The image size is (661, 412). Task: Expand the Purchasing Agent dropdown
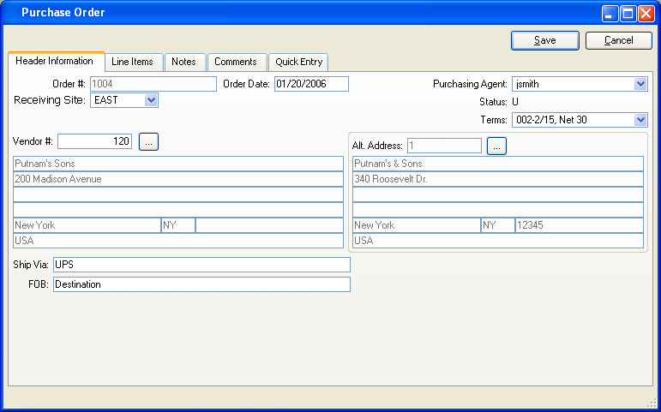pos(640,84)
